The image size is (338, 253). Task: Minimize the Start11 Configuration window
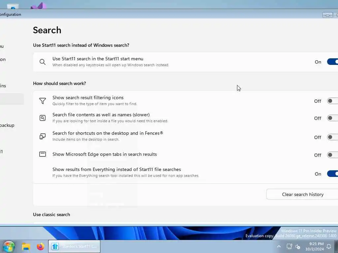click(x=327, y=15)
